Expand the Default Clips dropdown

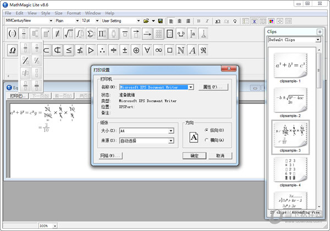point(318,40)
